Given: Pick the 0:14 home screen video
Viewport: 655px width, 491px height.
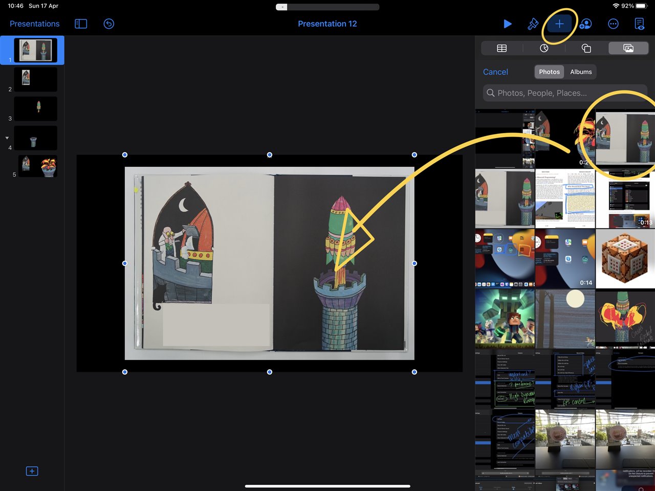Looking at the screenshot, I should (565, 259).
